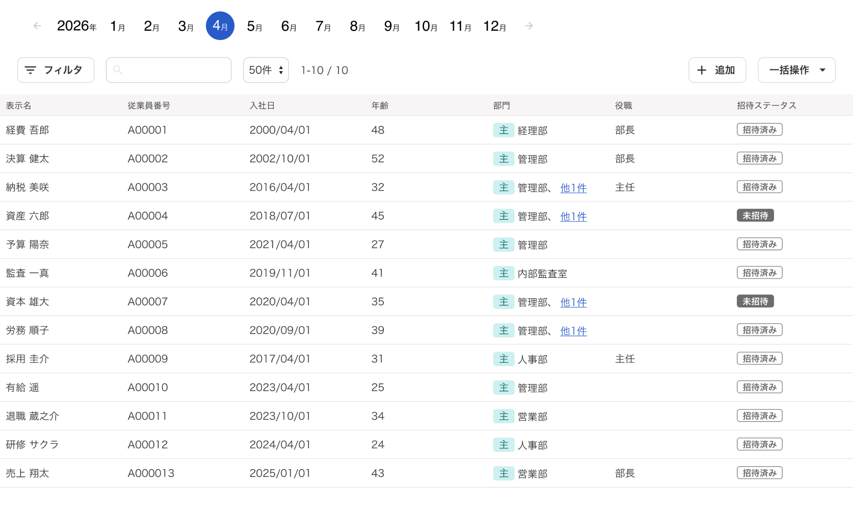Open 他1件 link for 資本 雄大

574,302
